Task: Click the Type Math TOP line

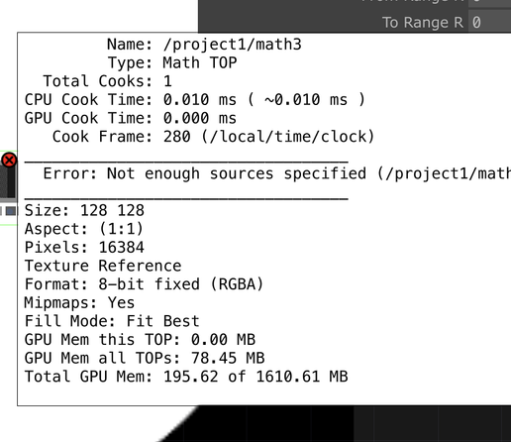Action: point(172,62)
